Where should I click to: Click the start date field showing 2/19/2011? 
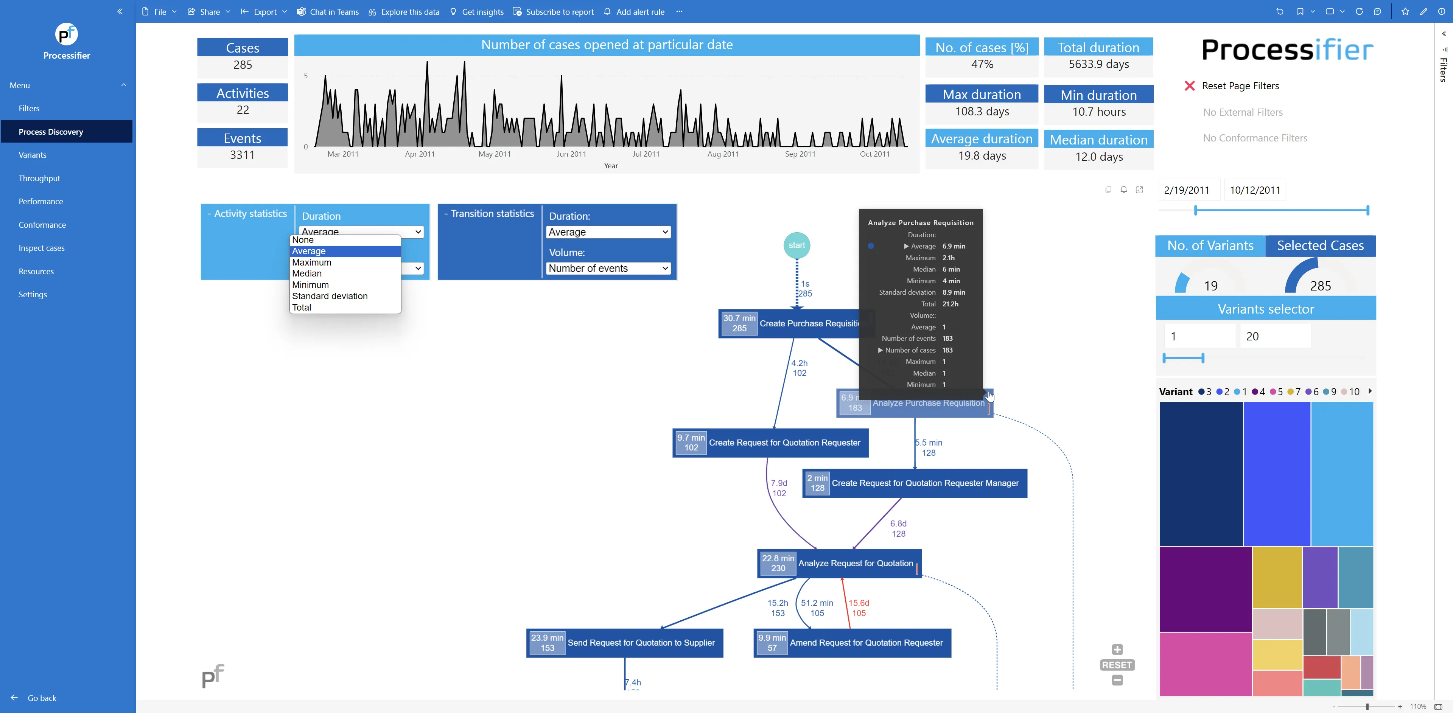pos(1189,190)
